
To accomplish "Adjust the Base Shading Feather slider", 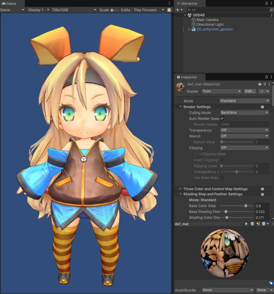I will [236, 211].
